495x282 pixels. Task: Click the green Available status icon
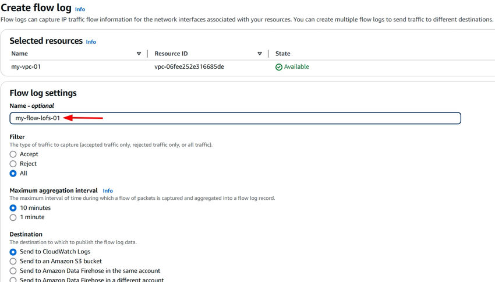[279, 67]
